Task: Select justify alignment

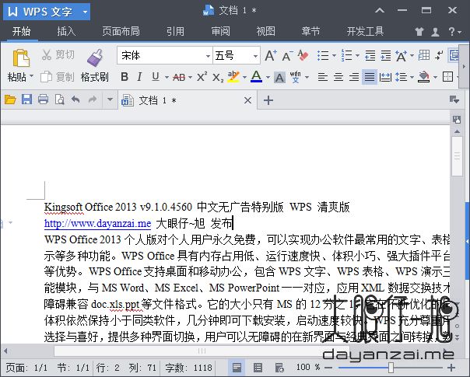Action: [x=370, y=77]
